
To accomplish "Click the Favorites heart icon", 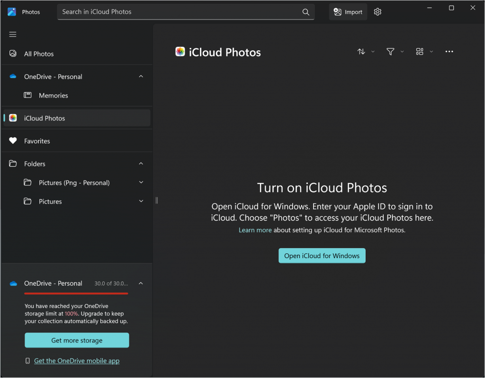I will click(x=13, y=141).
